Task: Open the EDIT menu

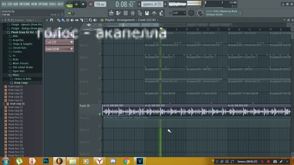Action: tap(10, 4)
